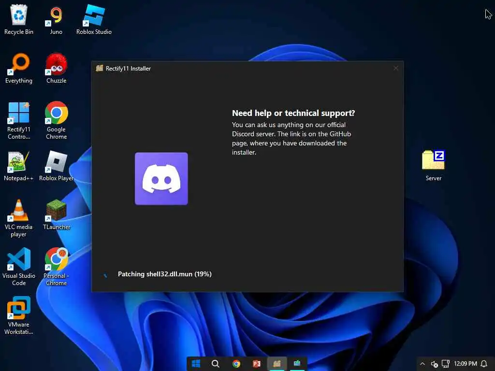Click the "Rectify11 Installer" window title
The height and width of the screenshot is (371, 495).
(x=128, y=69)
